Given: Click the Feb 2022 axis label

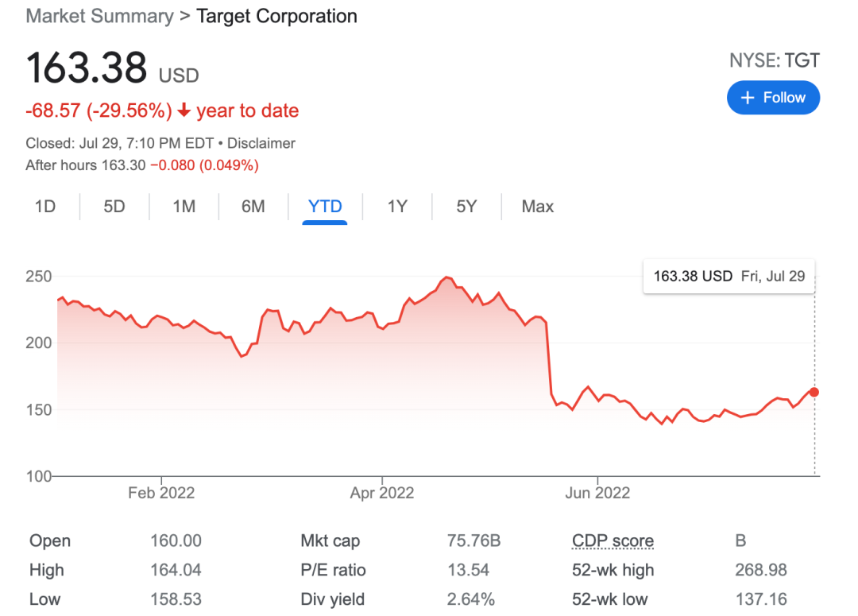Looking at the screenshot, I should pos(161,493).
